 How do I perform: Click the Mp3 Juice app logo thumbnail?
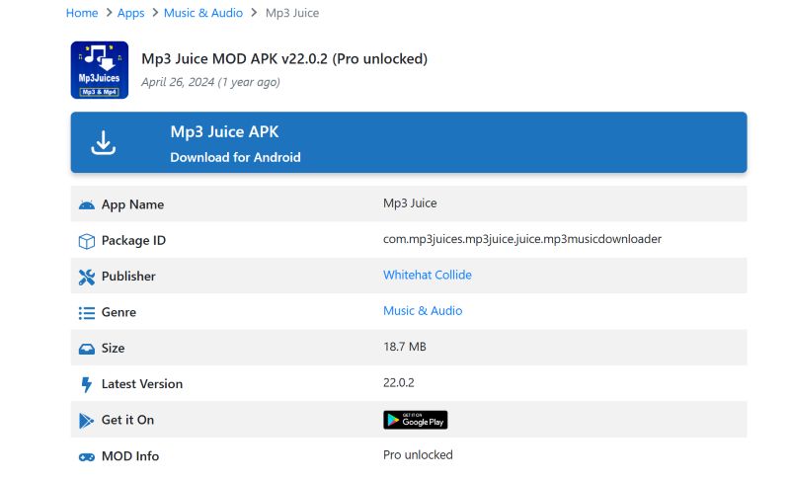click(x=100, y=70)
